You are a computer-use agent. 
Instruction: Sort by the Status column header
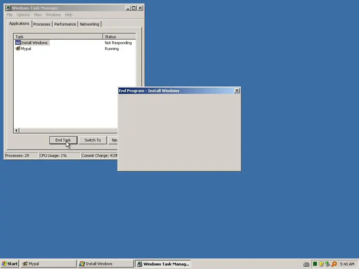[x=119, y=36]
